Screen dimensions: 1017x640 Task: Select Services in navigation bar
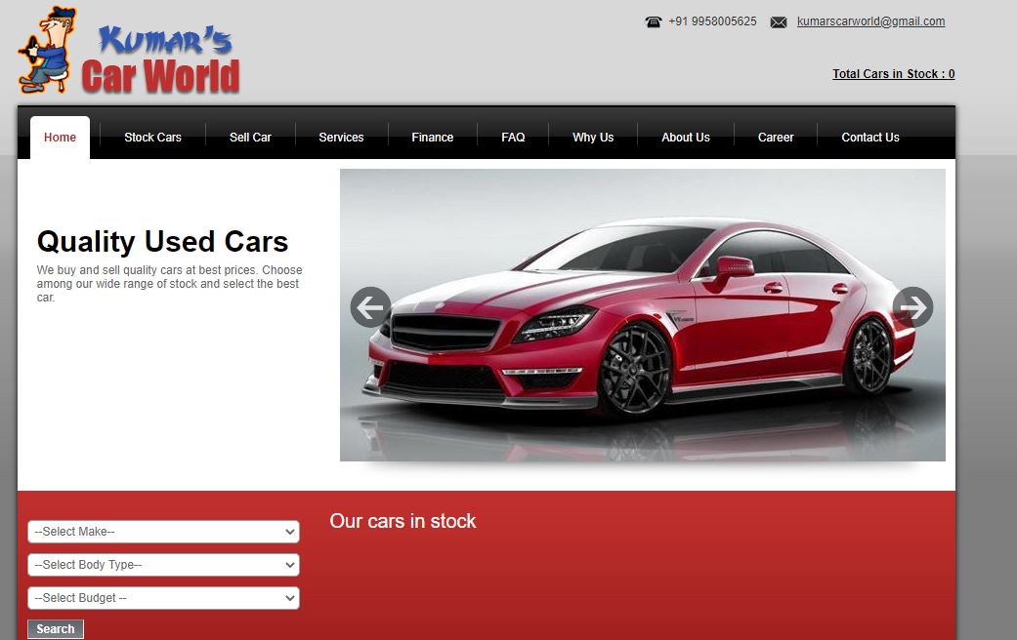pyautogui.click(x=341, y=138)
